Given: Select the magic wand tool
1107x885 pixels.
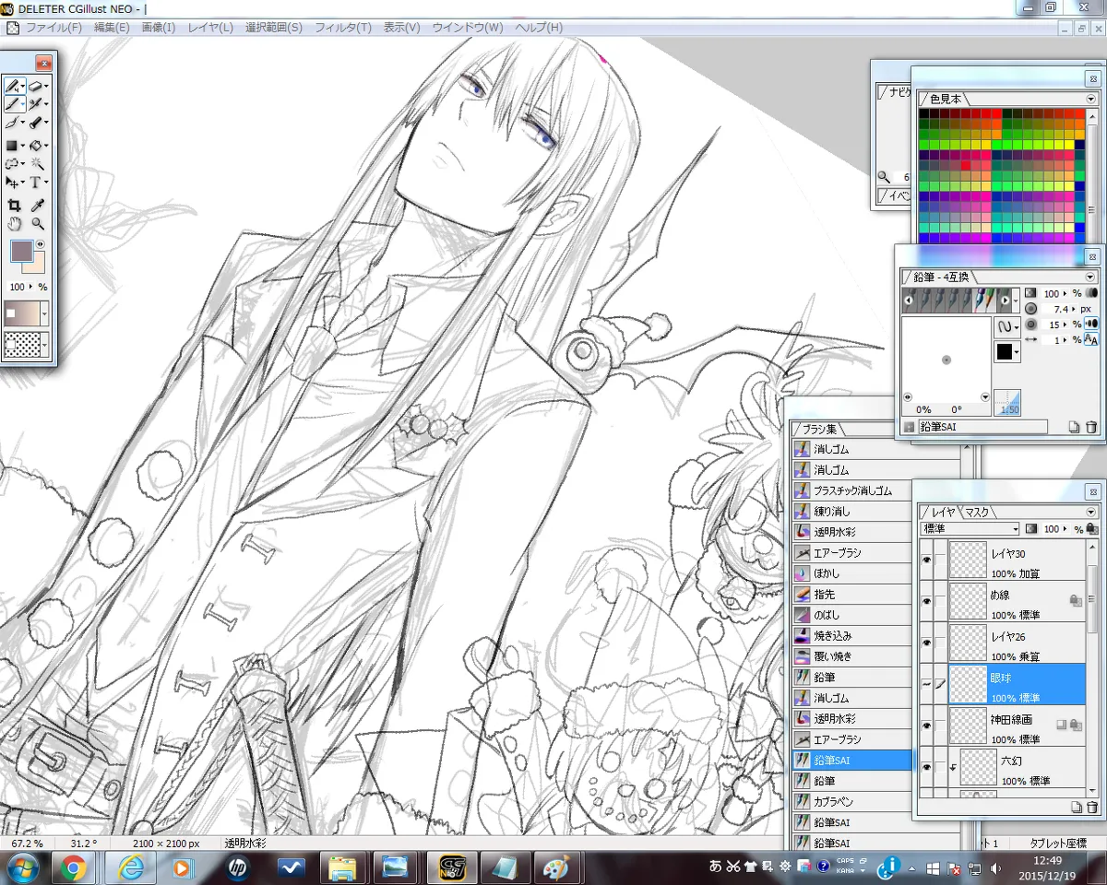Looking at the screenshot, I should coord(37,164).
